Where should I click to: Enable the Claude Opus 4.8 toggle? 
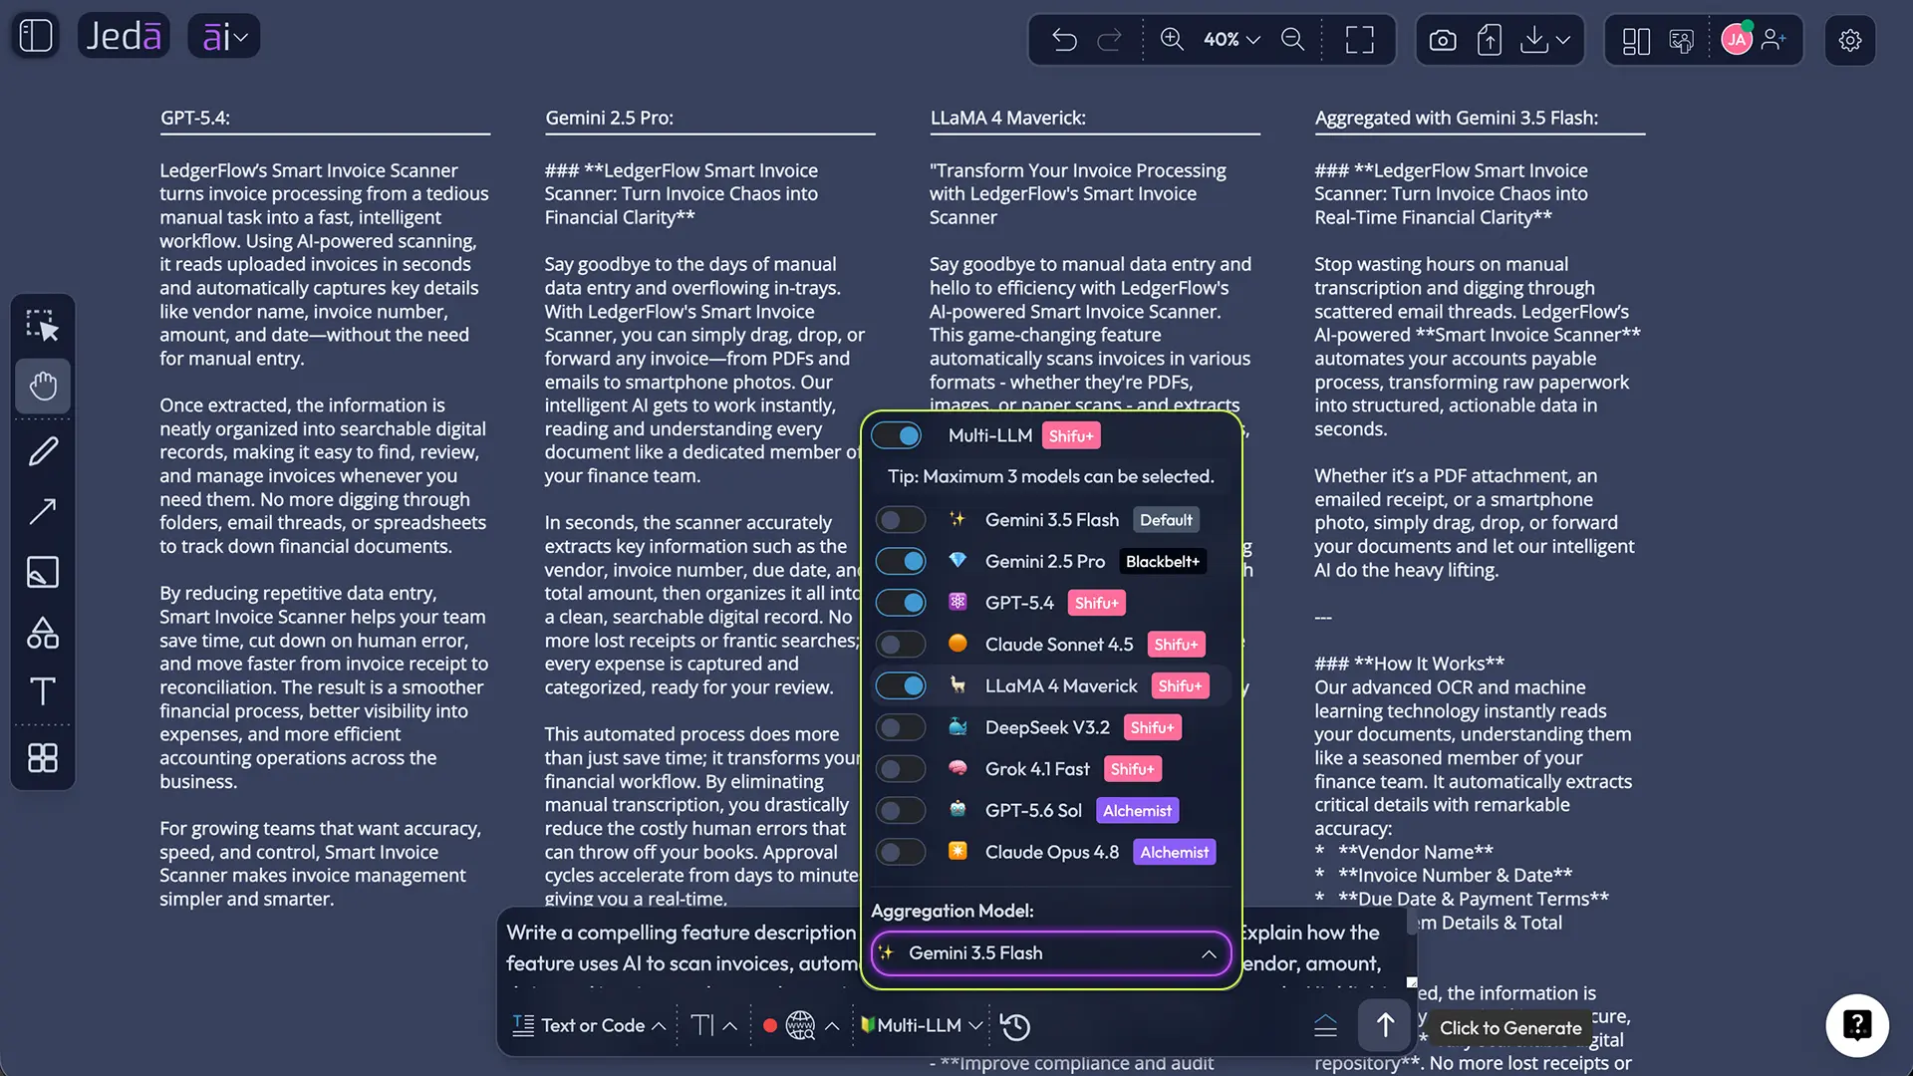click(901, 852)
